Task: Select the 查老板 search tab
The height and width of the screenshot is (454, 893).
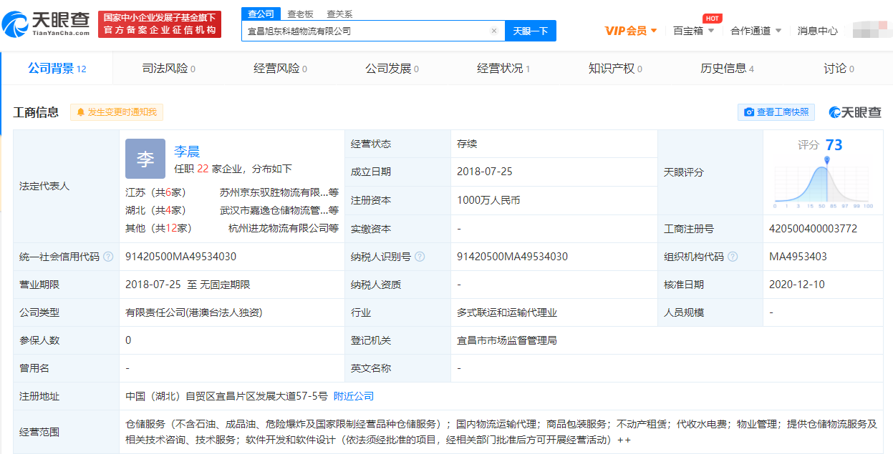Action: (300, 14)
